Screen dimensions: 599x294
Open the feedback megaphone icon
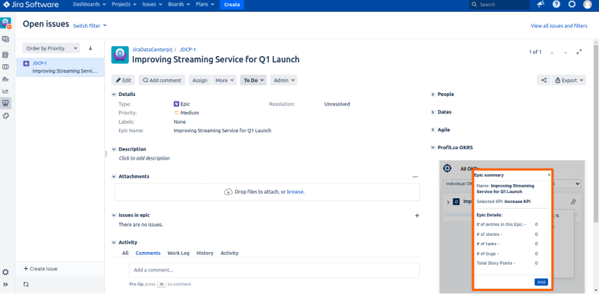click(541, 5)
